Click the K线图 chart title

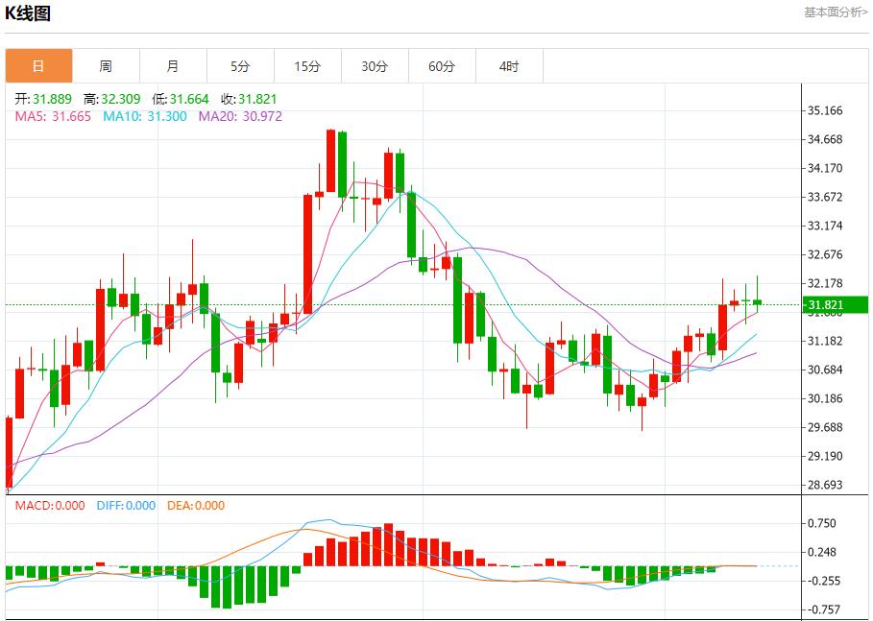point(29,13)
